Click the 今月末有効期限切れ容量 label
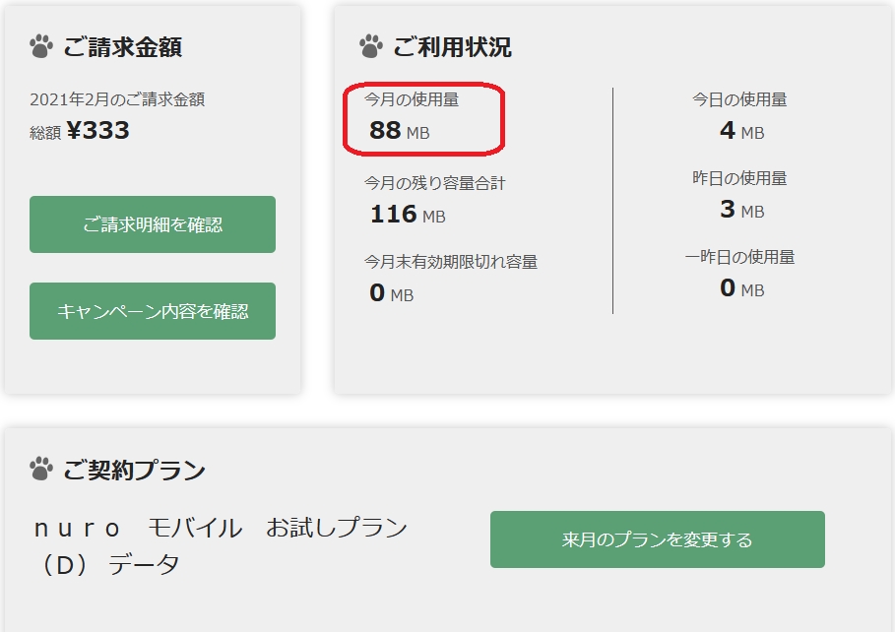This screenshot has height=632, width=895. 451,262
